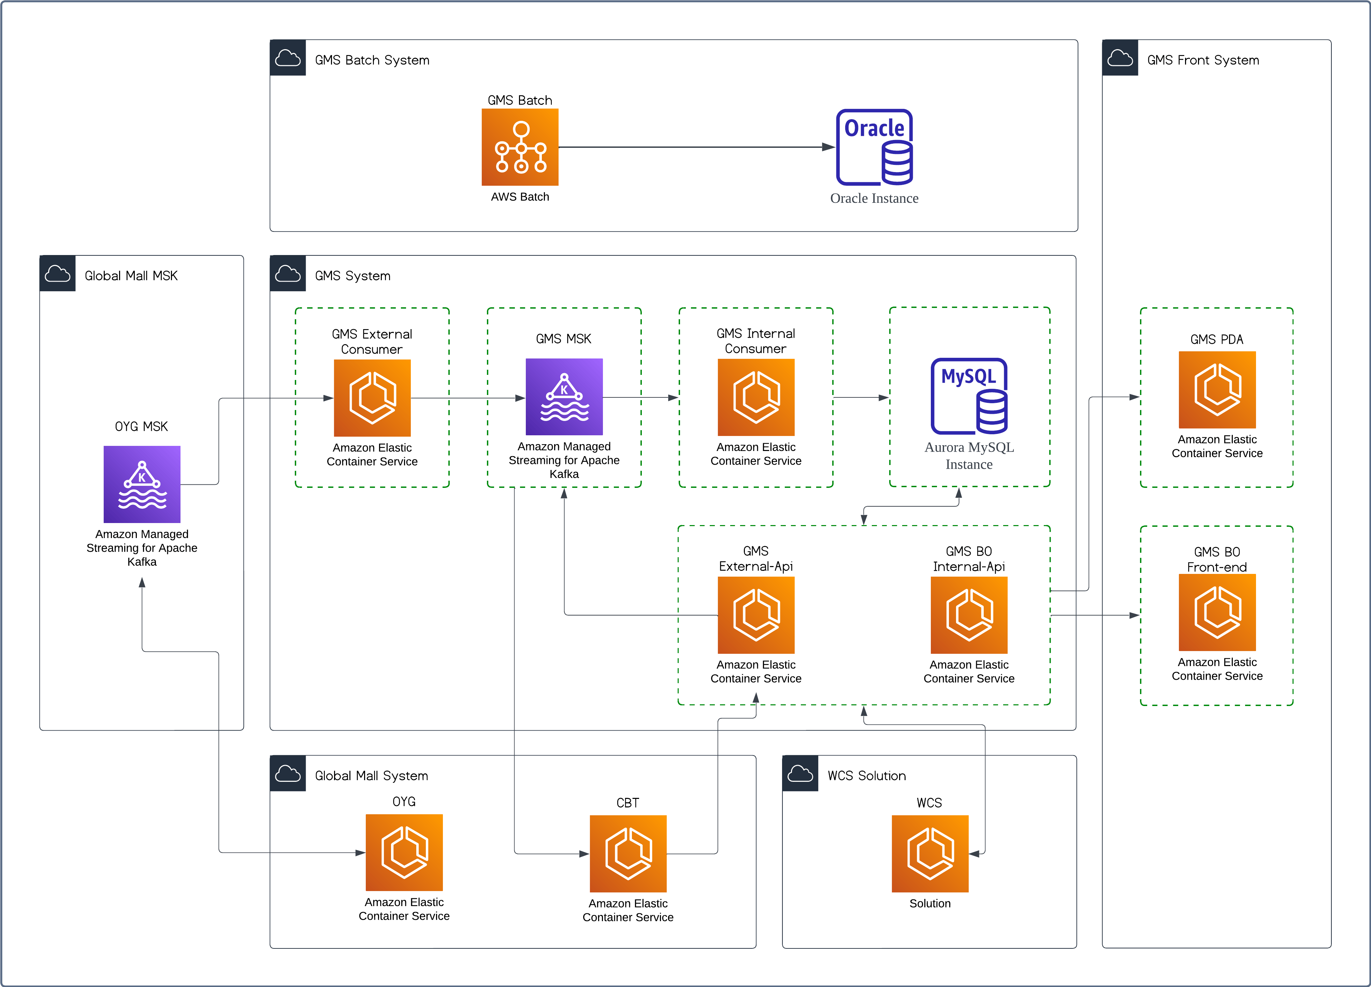Select the 'GMS Front System' group title

pos(1203,60)
